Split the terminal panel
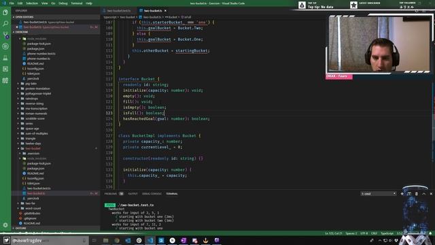Image resolution: width=435 pixels, height=245 pixels. click(x=409, y=193)
